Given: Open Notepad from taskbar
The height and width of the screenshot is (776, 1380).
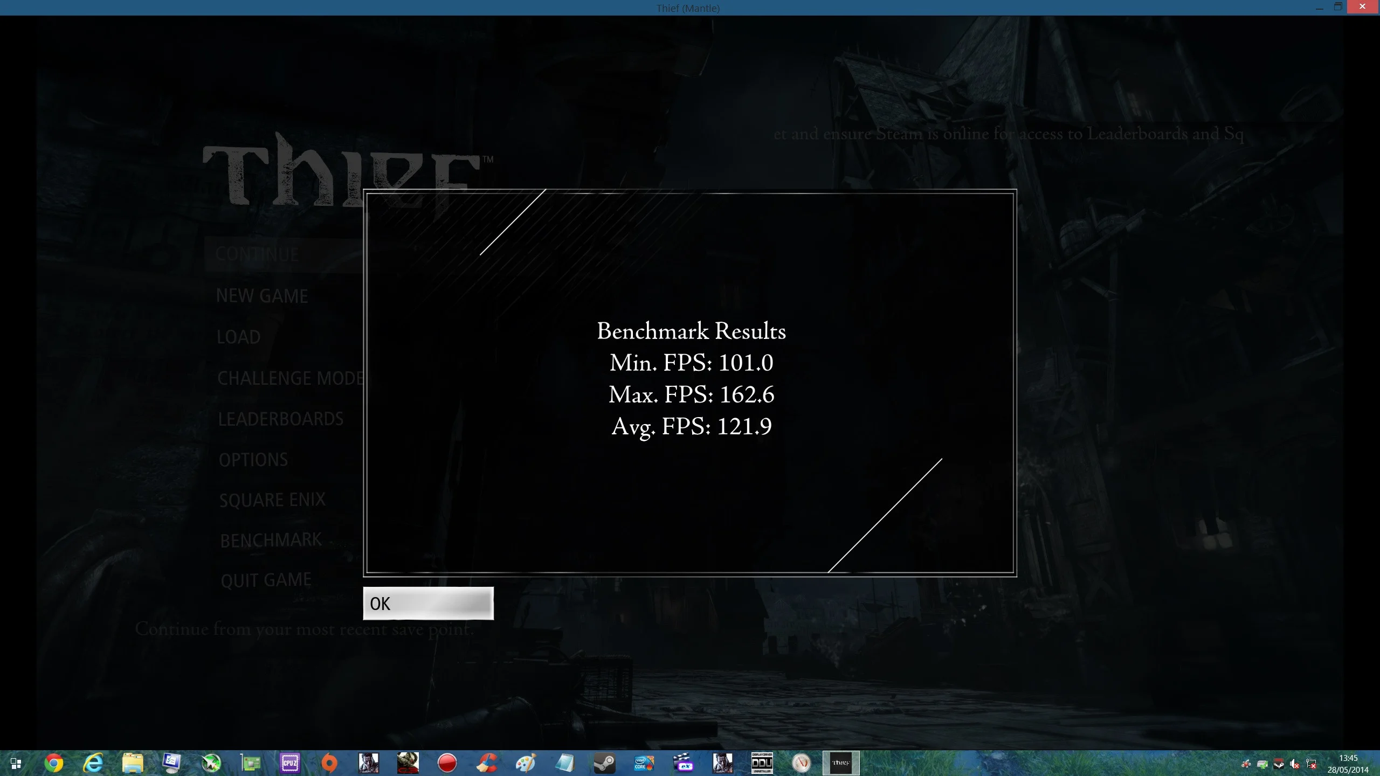Looking at the screenshot, I should coord(565,763).
